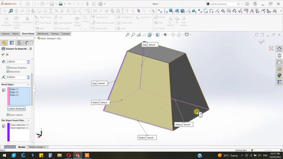Click the bottom Radius Default callout
Image resolution: width=283 pixels, height=159 pixels.
[147, 137]
